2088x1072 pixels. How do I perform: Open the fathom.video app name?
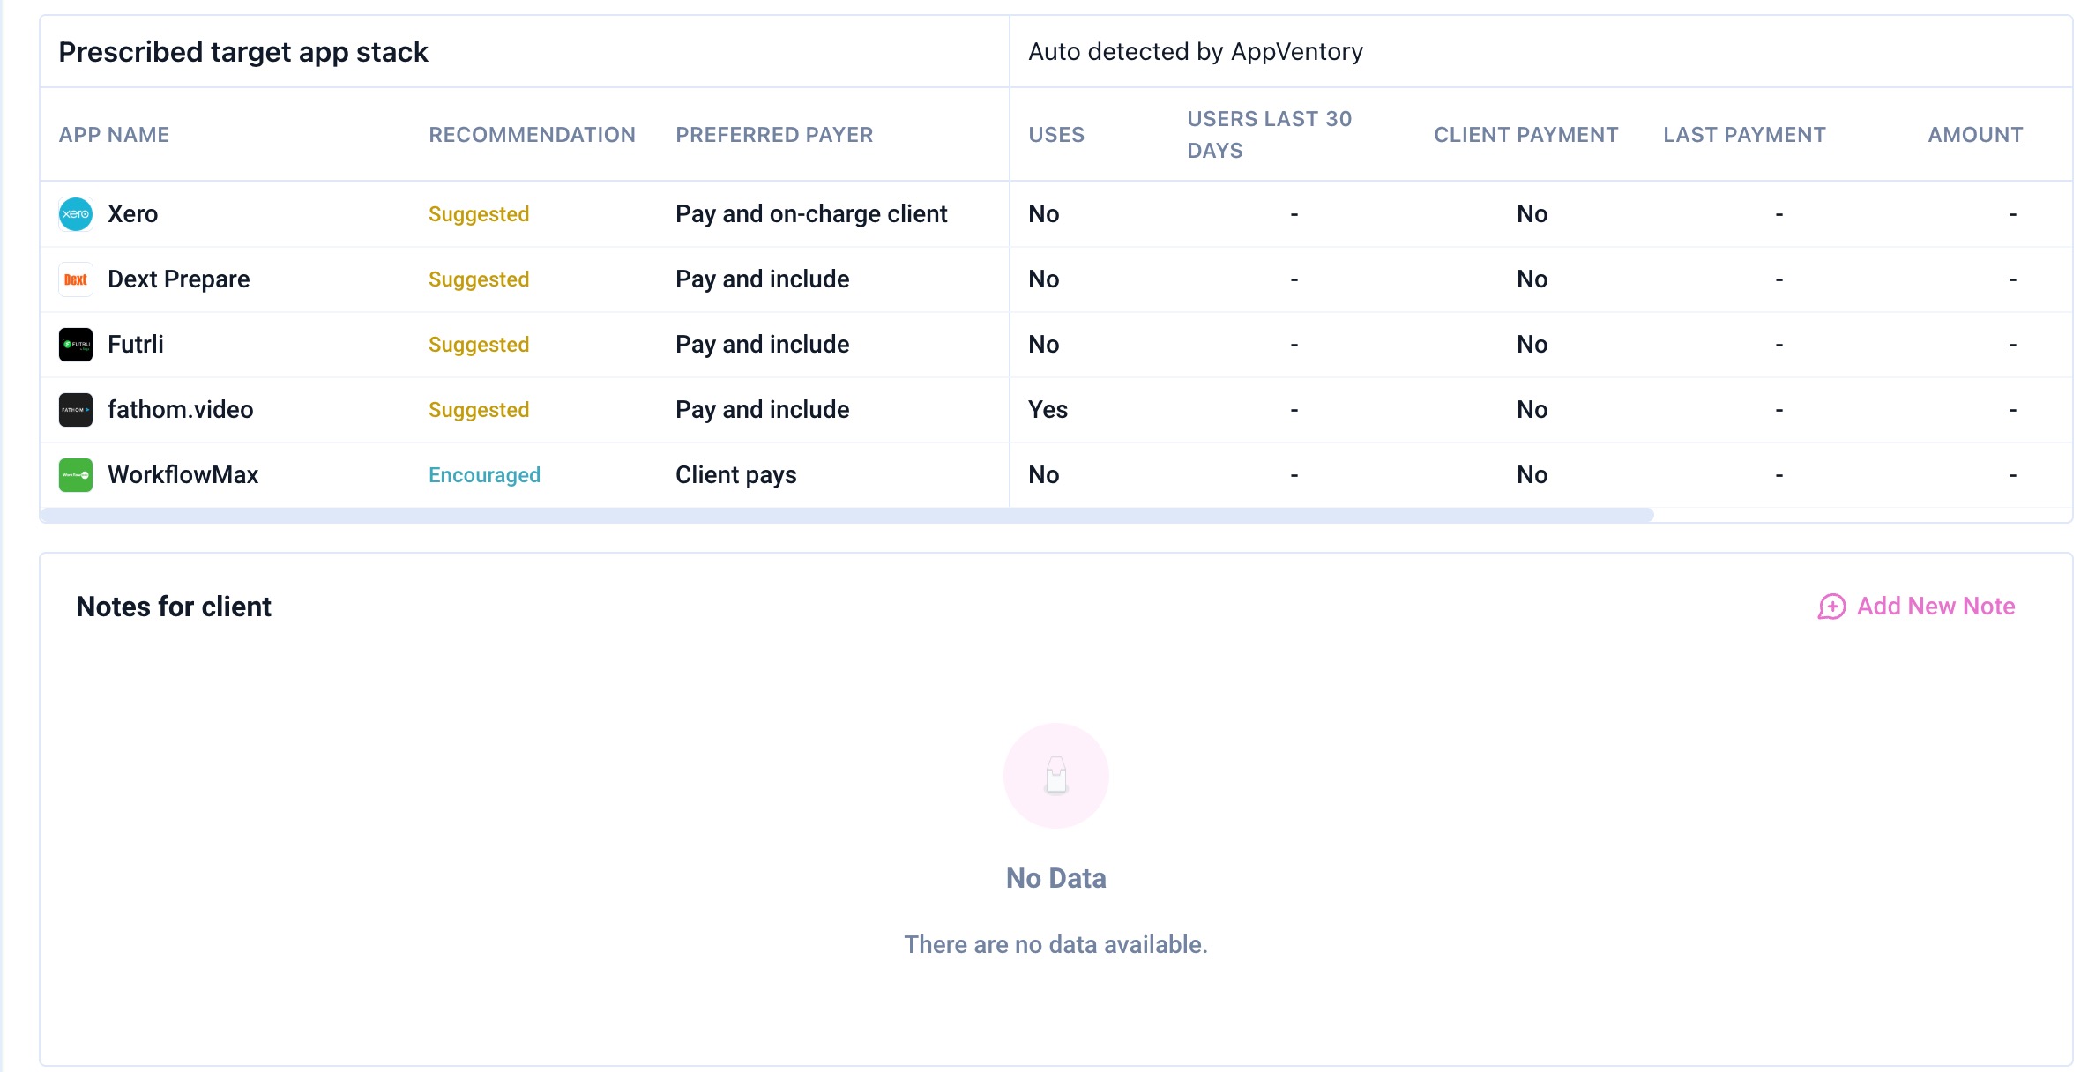[x=181, y=410]
